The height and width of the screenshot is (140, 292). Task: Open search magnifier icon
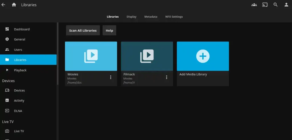tap(275, 5)
